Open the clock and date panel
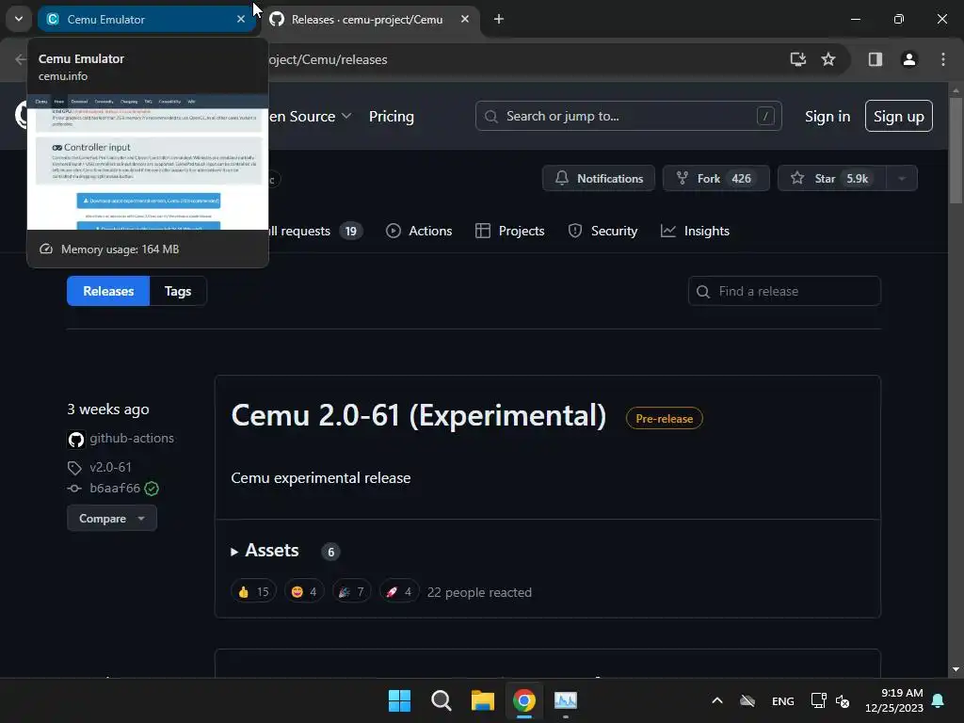Image resolution: width=964 pixels, height=723 pixels. point(894,700)
